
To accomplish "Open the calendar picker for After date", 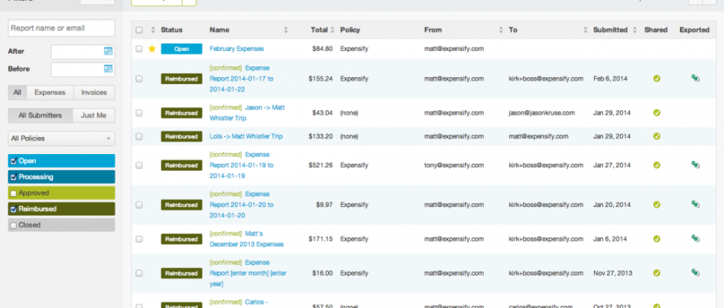I will [108, 52].
